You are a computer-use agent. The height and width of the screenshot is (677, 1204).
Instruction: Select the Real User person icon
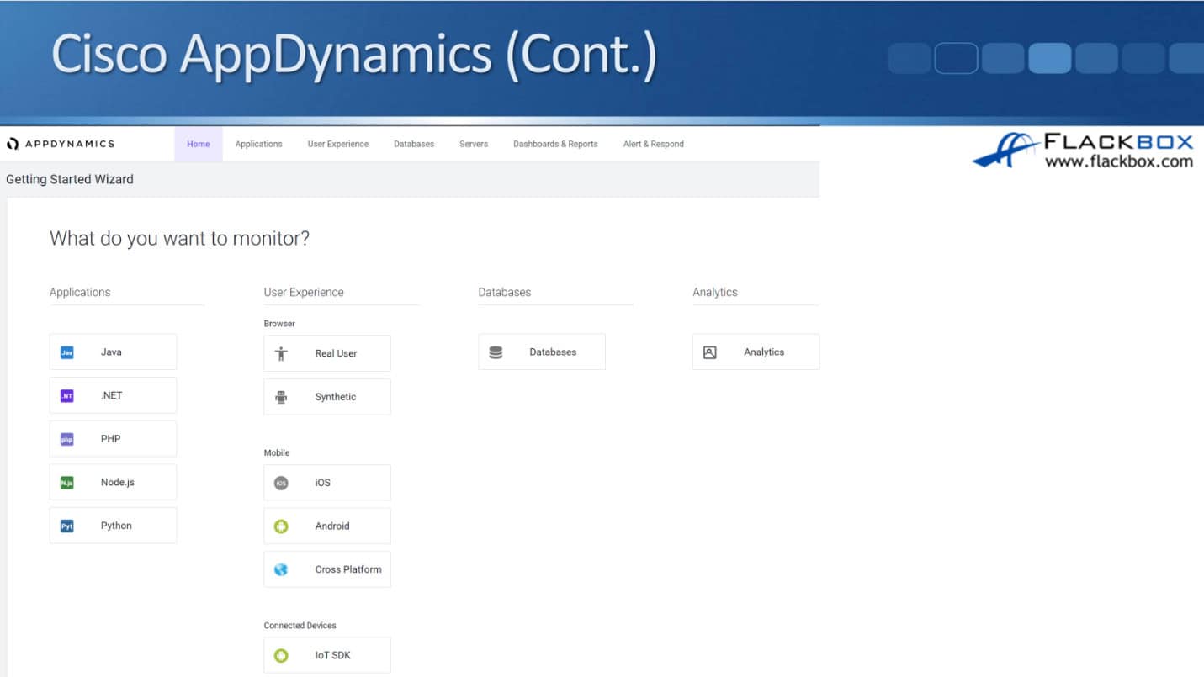coord(282,354)
